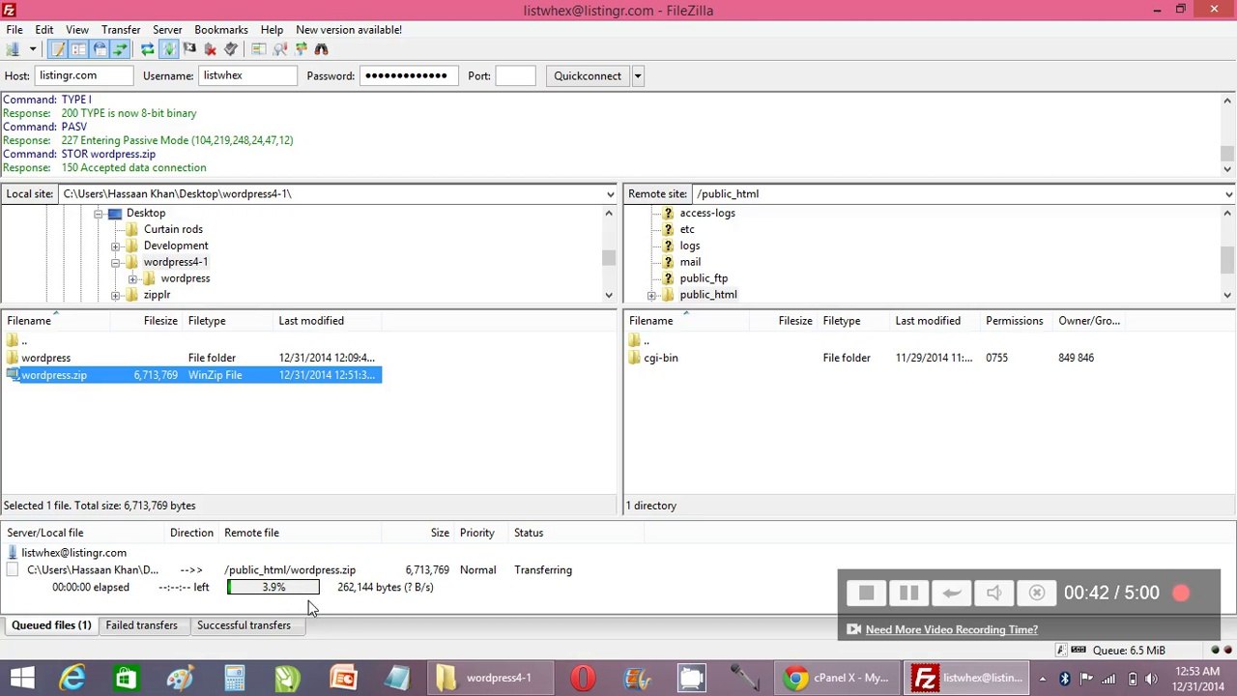The image size is (1237, 696).
Task: Click the cgi-bin folder in remote list
Action: click(661, 358)
